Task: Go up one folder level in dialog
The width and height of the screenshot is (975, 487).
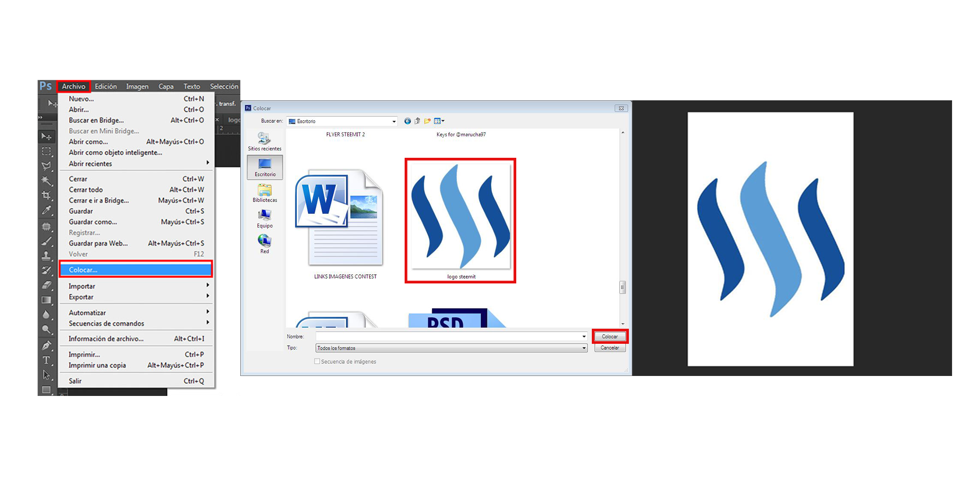Action: coord(417,121)
